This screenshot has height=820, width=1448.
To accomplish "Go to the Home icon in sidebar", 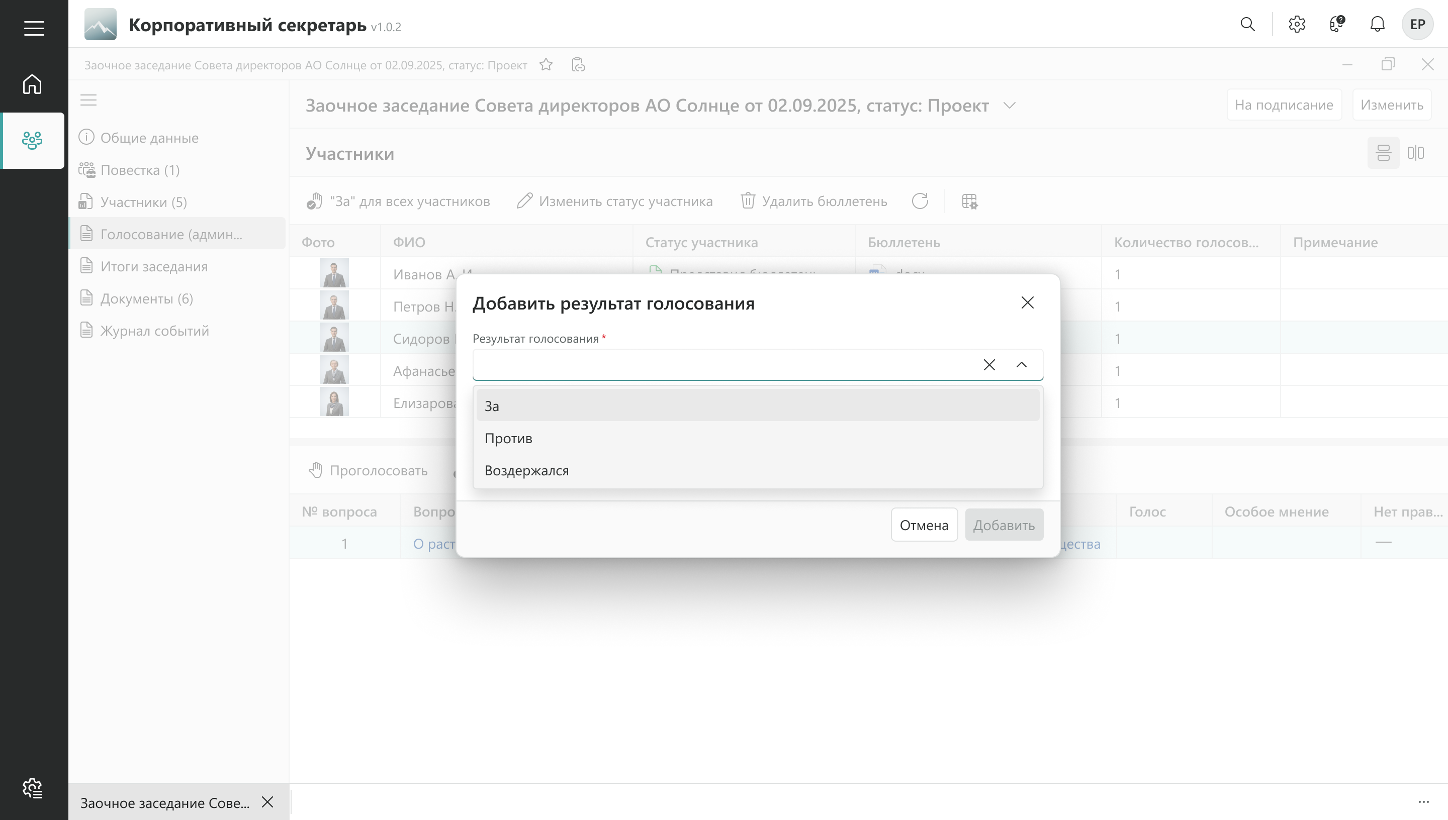I will (x=32, y=84).
